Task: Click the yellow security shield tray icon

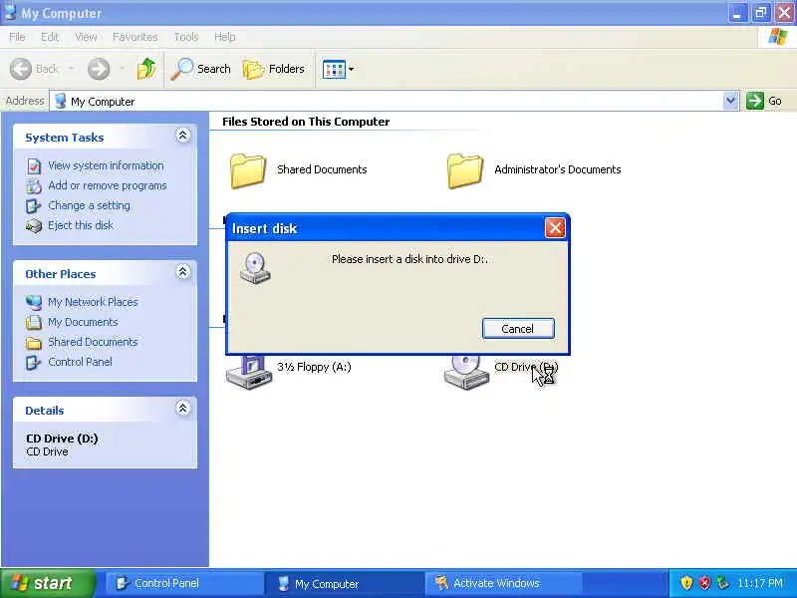Action: [x=686, y=583]
